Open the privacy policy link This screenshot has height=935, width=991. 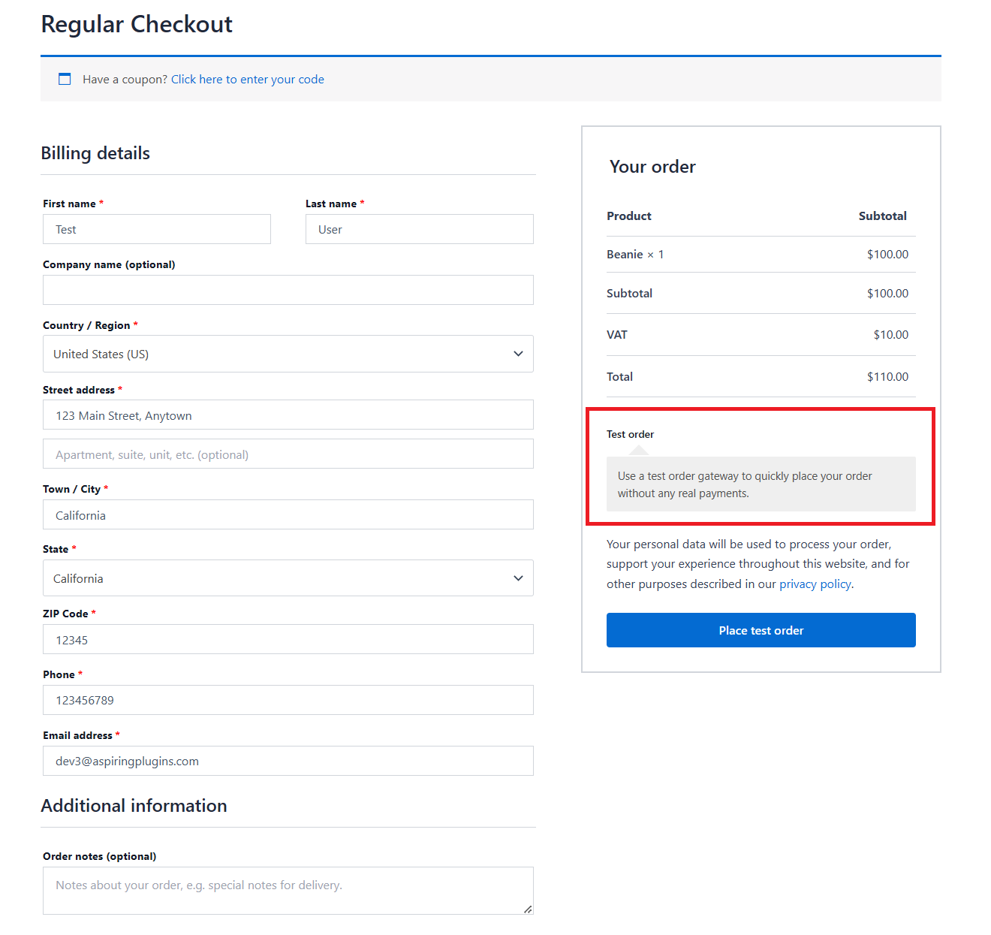[x=815, y=584]
